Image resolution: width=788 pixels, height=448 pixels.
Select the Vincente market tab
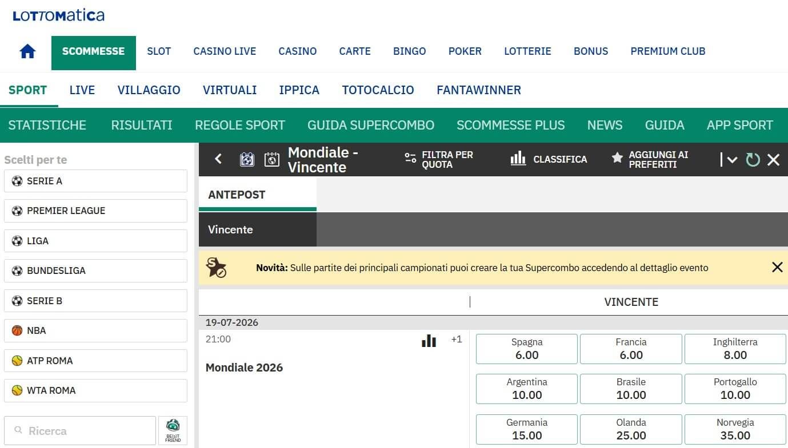(258, 229)
